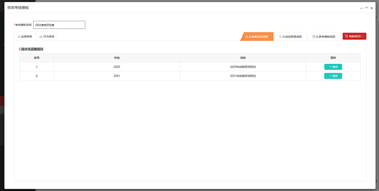The image size is (379, 191).
Task: Click sequence number 2 cell
Action: click(37, 76)
